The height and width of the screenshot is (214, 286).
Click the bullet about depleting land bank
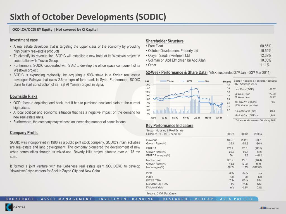click(75, 105)
